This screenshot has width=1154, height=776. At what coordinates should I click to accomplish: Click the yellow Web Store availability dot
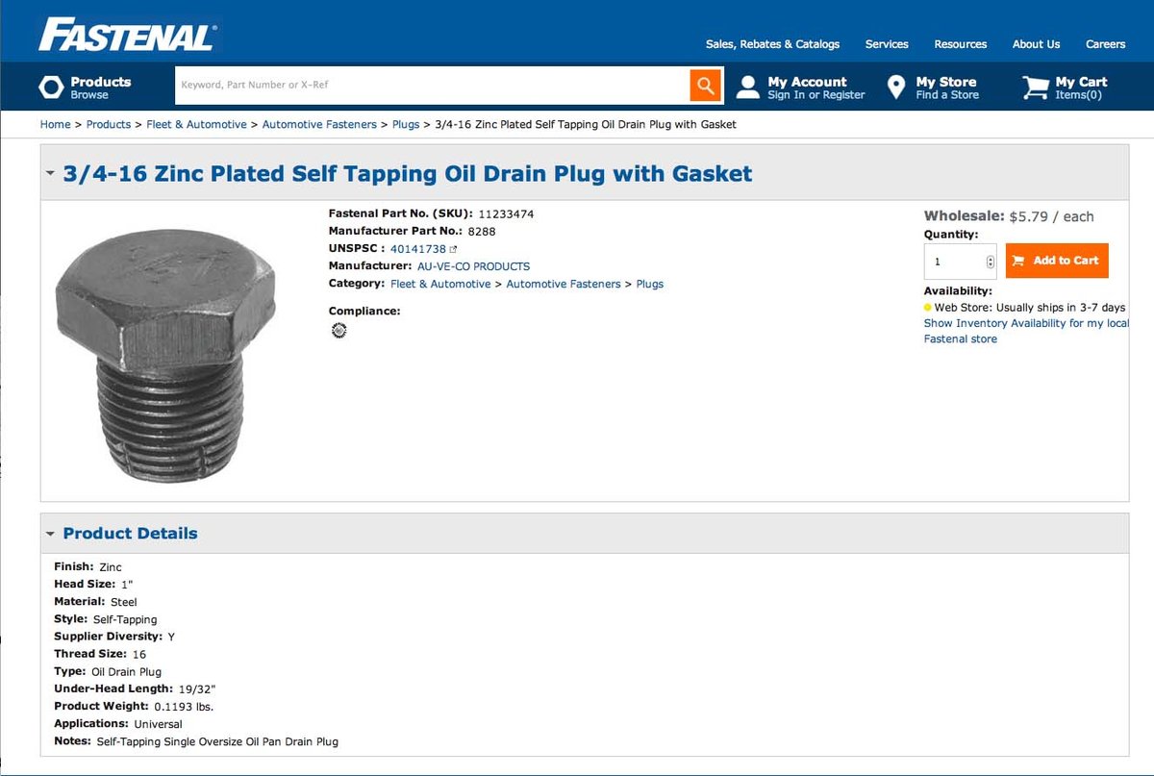[926, 307]
